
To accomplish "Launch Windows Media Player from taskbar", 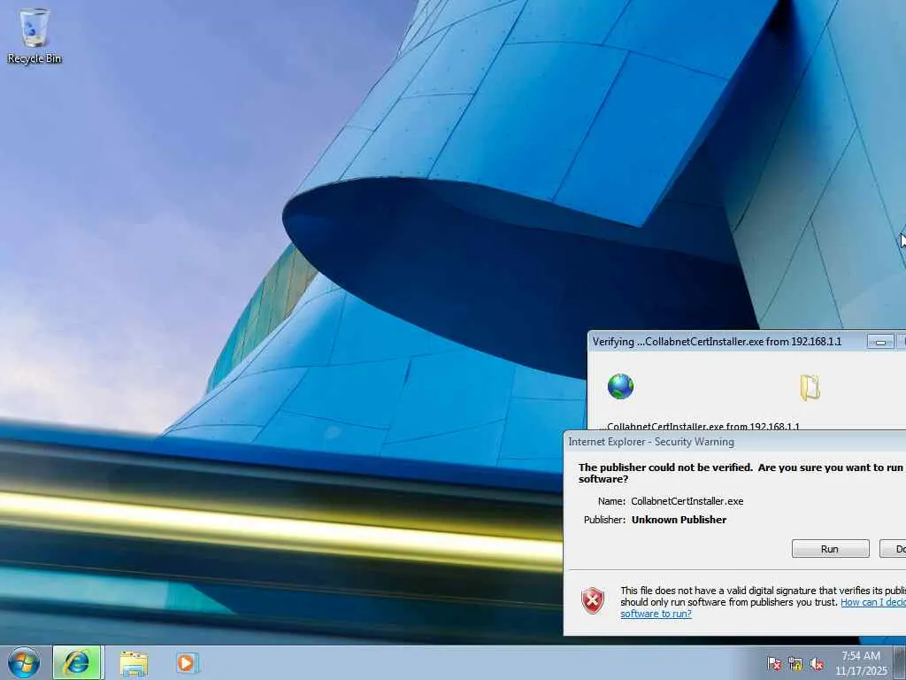I will point(187,662).
